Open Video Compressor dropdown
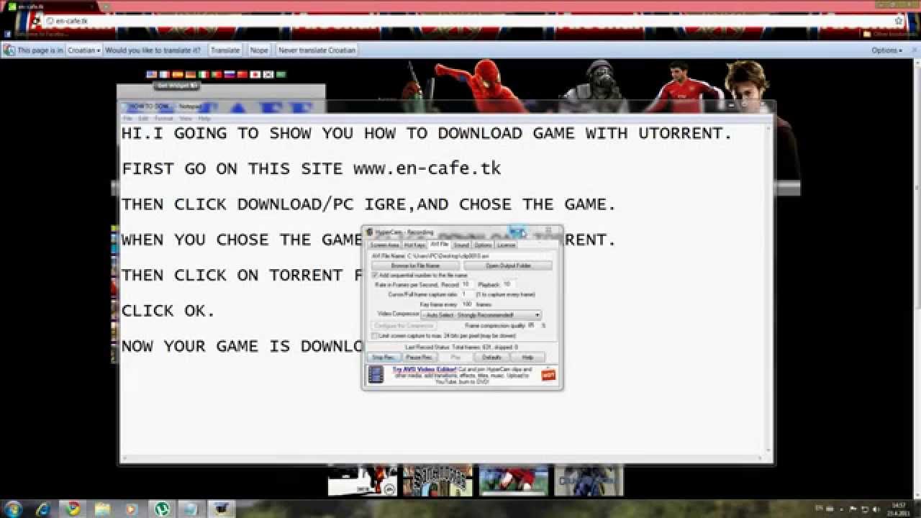This screenshot has height=518, width=921. click(x=481, y=315)
